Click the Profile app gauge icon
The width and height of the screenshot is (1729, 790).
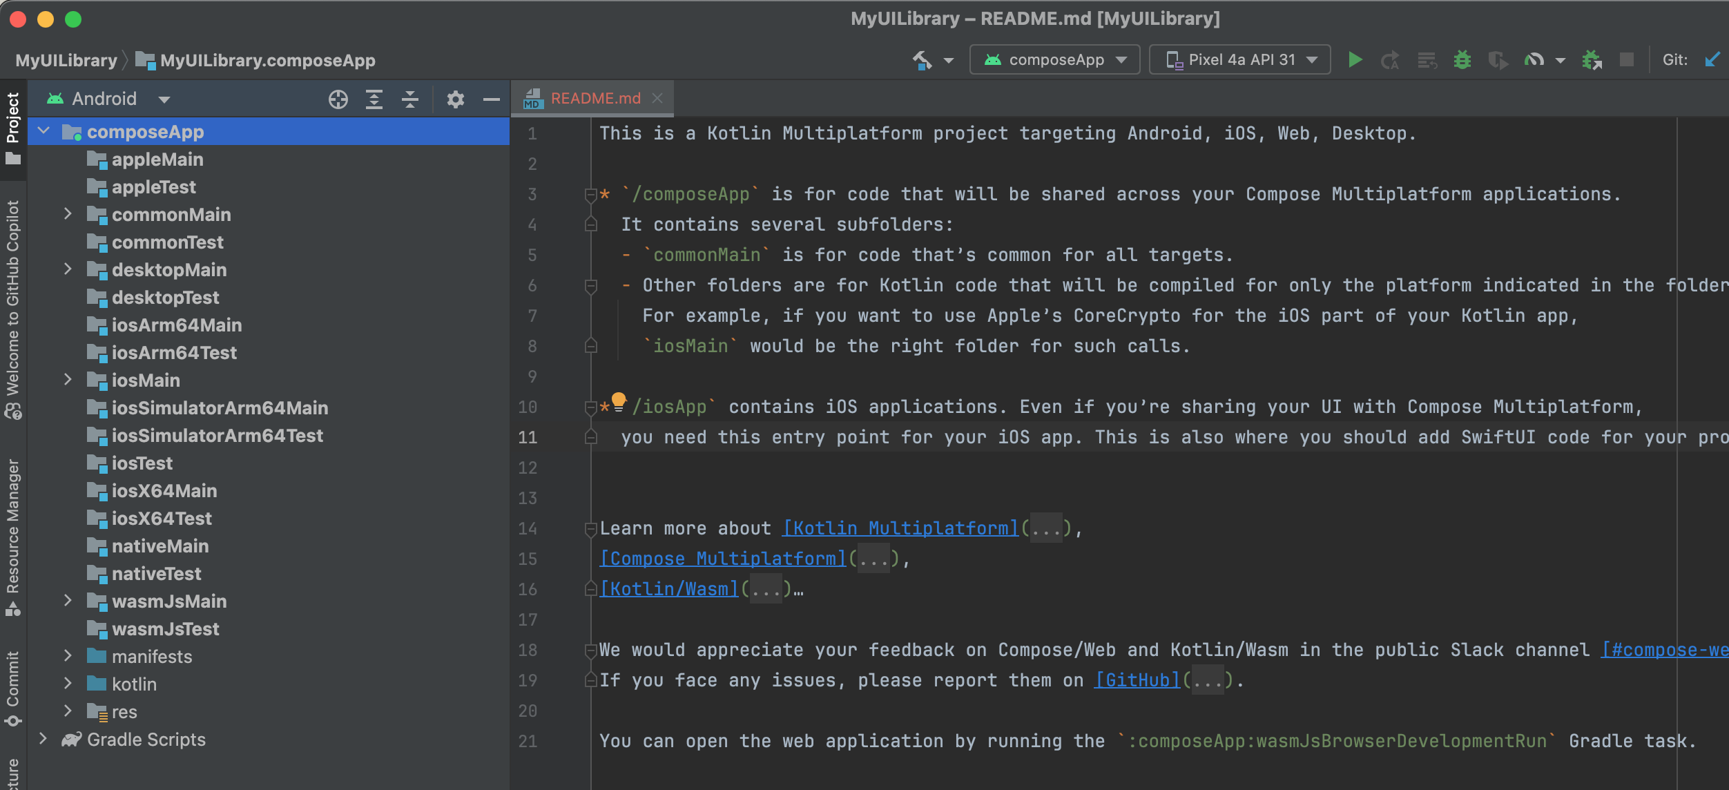pyautogui.click(x=1534, y=60)
